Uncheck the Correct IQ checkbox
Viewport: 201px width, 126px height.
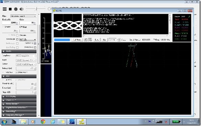tap(35, 43)
